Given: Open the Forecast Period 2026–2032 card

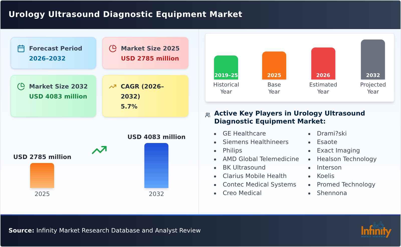Looking at the screenshot, I should (x=53, y=52).
